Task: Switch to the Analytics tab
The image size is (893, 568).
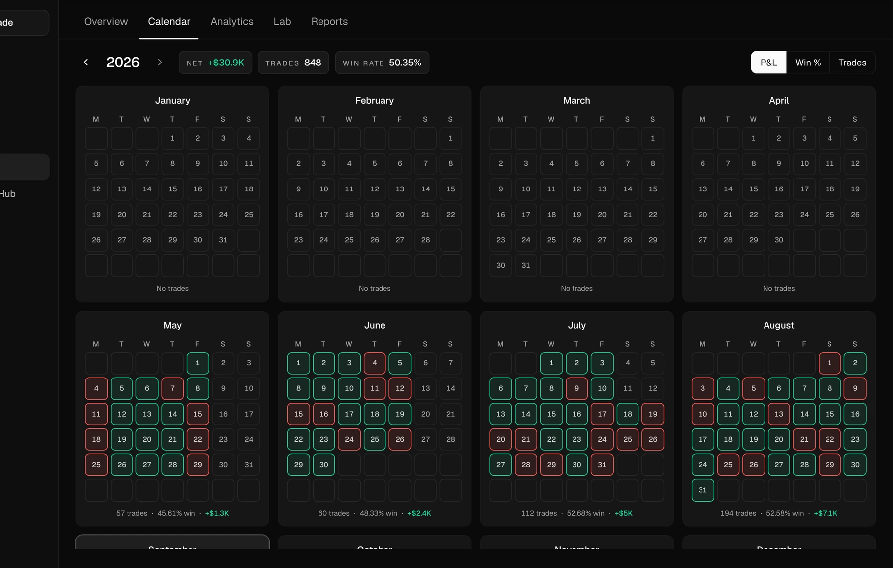Action: tap(232, 21)
